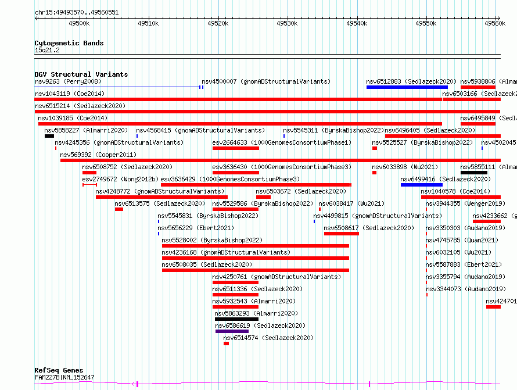Open nsv5525527 (ByrskaBishop2022) label

coord(422,142)
